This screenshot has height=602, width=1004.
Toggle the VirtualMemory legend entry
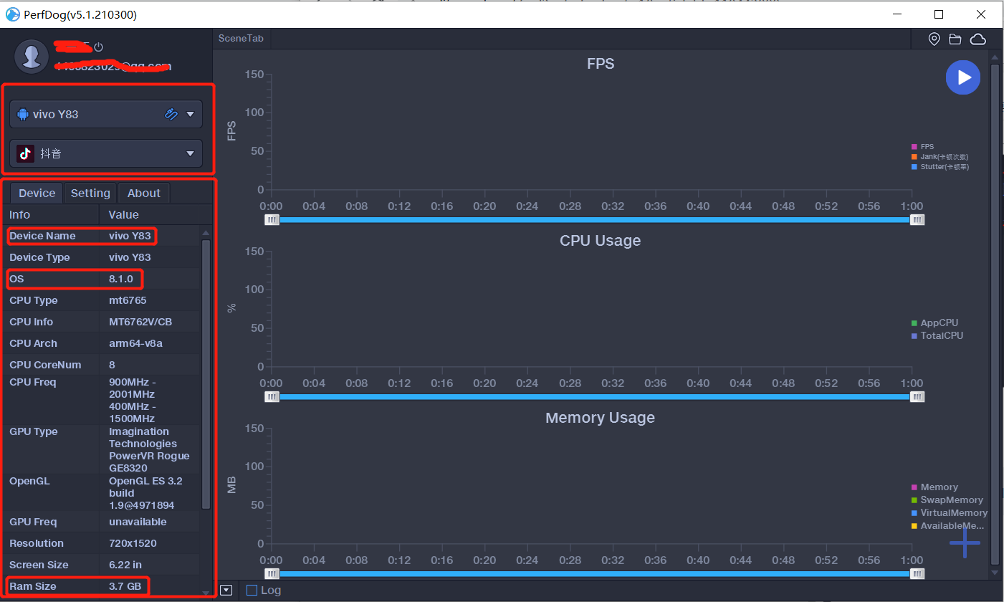[950, 512]
